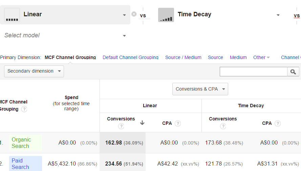Open the Conversions & CPA dropdown

pos(200,89)
